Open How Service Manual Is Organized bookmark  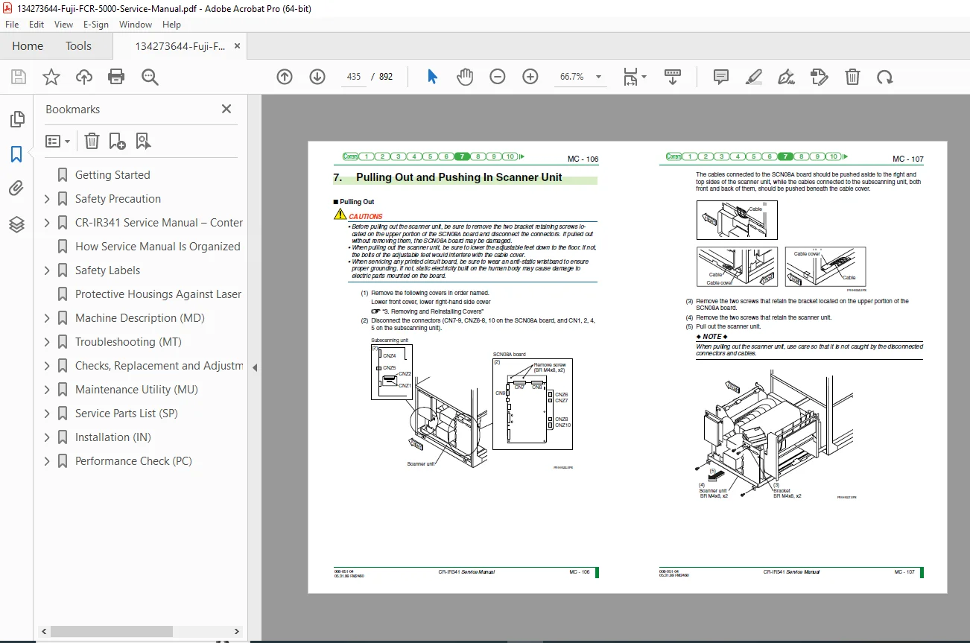coord(158,247)
